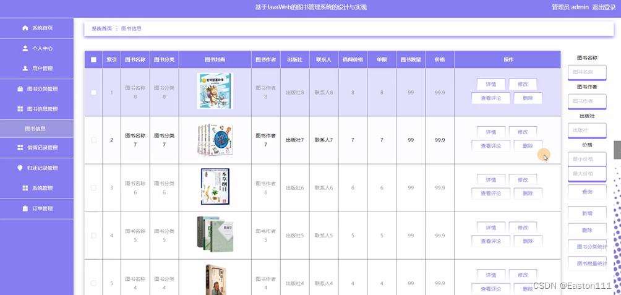Image resolution: width=621 pixels, height=295 pixels.
Task: Open the 本草纲目 cover thumbnail of 图书名称6
Action: pos(215,187)
